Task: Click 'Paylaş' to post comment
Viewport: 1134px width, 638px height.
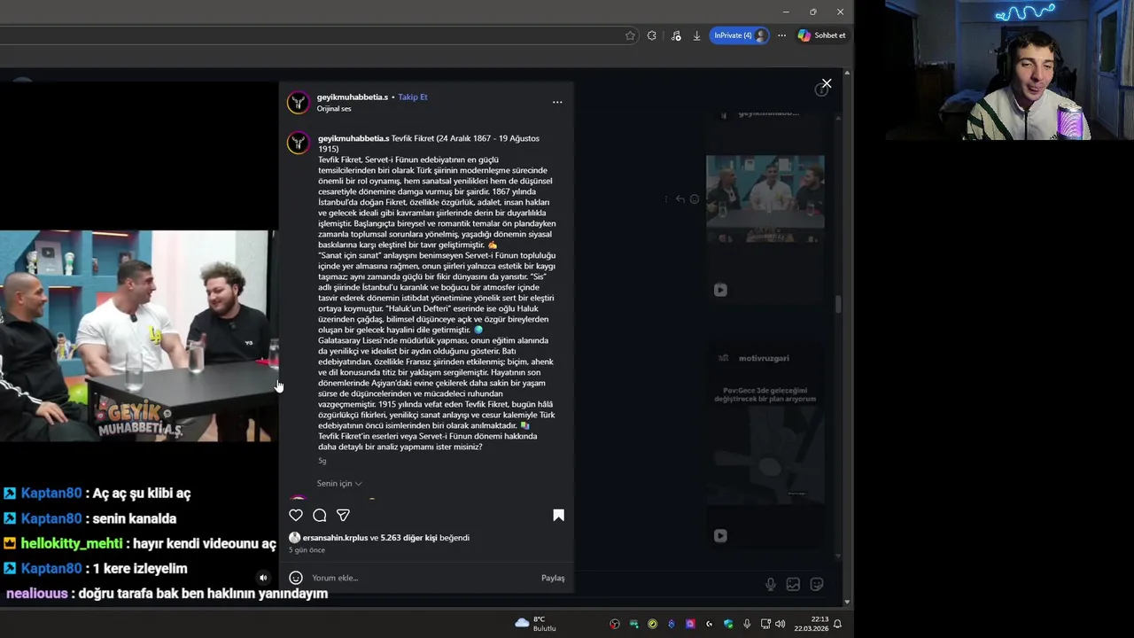Action: 553,578
